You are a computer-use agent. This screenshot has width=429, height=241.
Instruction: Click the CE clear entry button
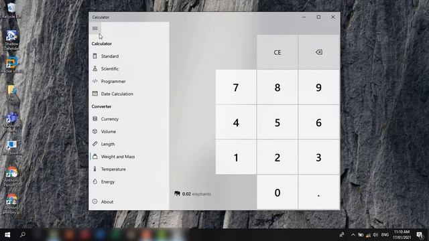click(x=277, y=52)
